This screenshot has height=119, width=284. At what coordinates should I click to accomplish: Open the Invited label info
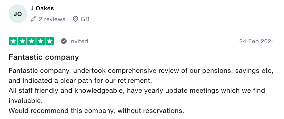coord(78,41)
